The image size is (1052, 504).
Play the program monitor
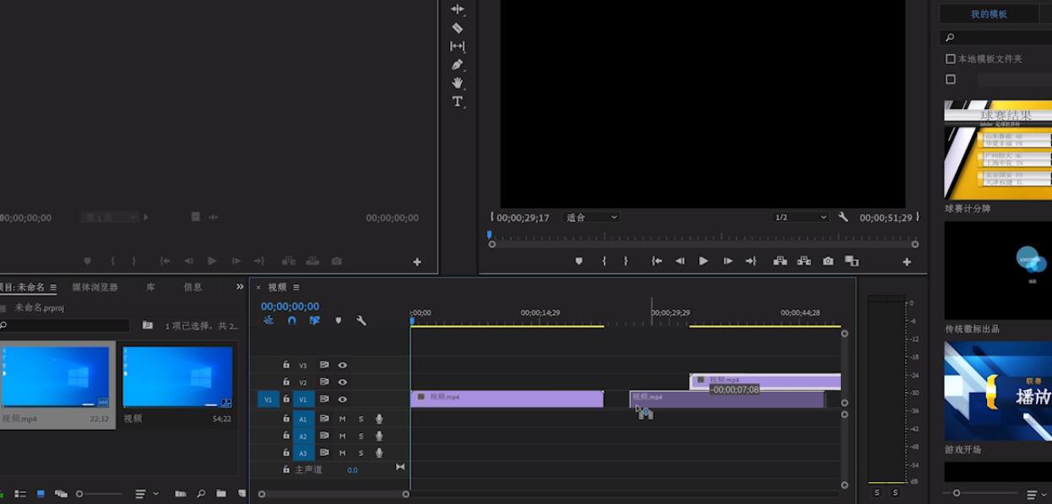[x=703, y=262]
